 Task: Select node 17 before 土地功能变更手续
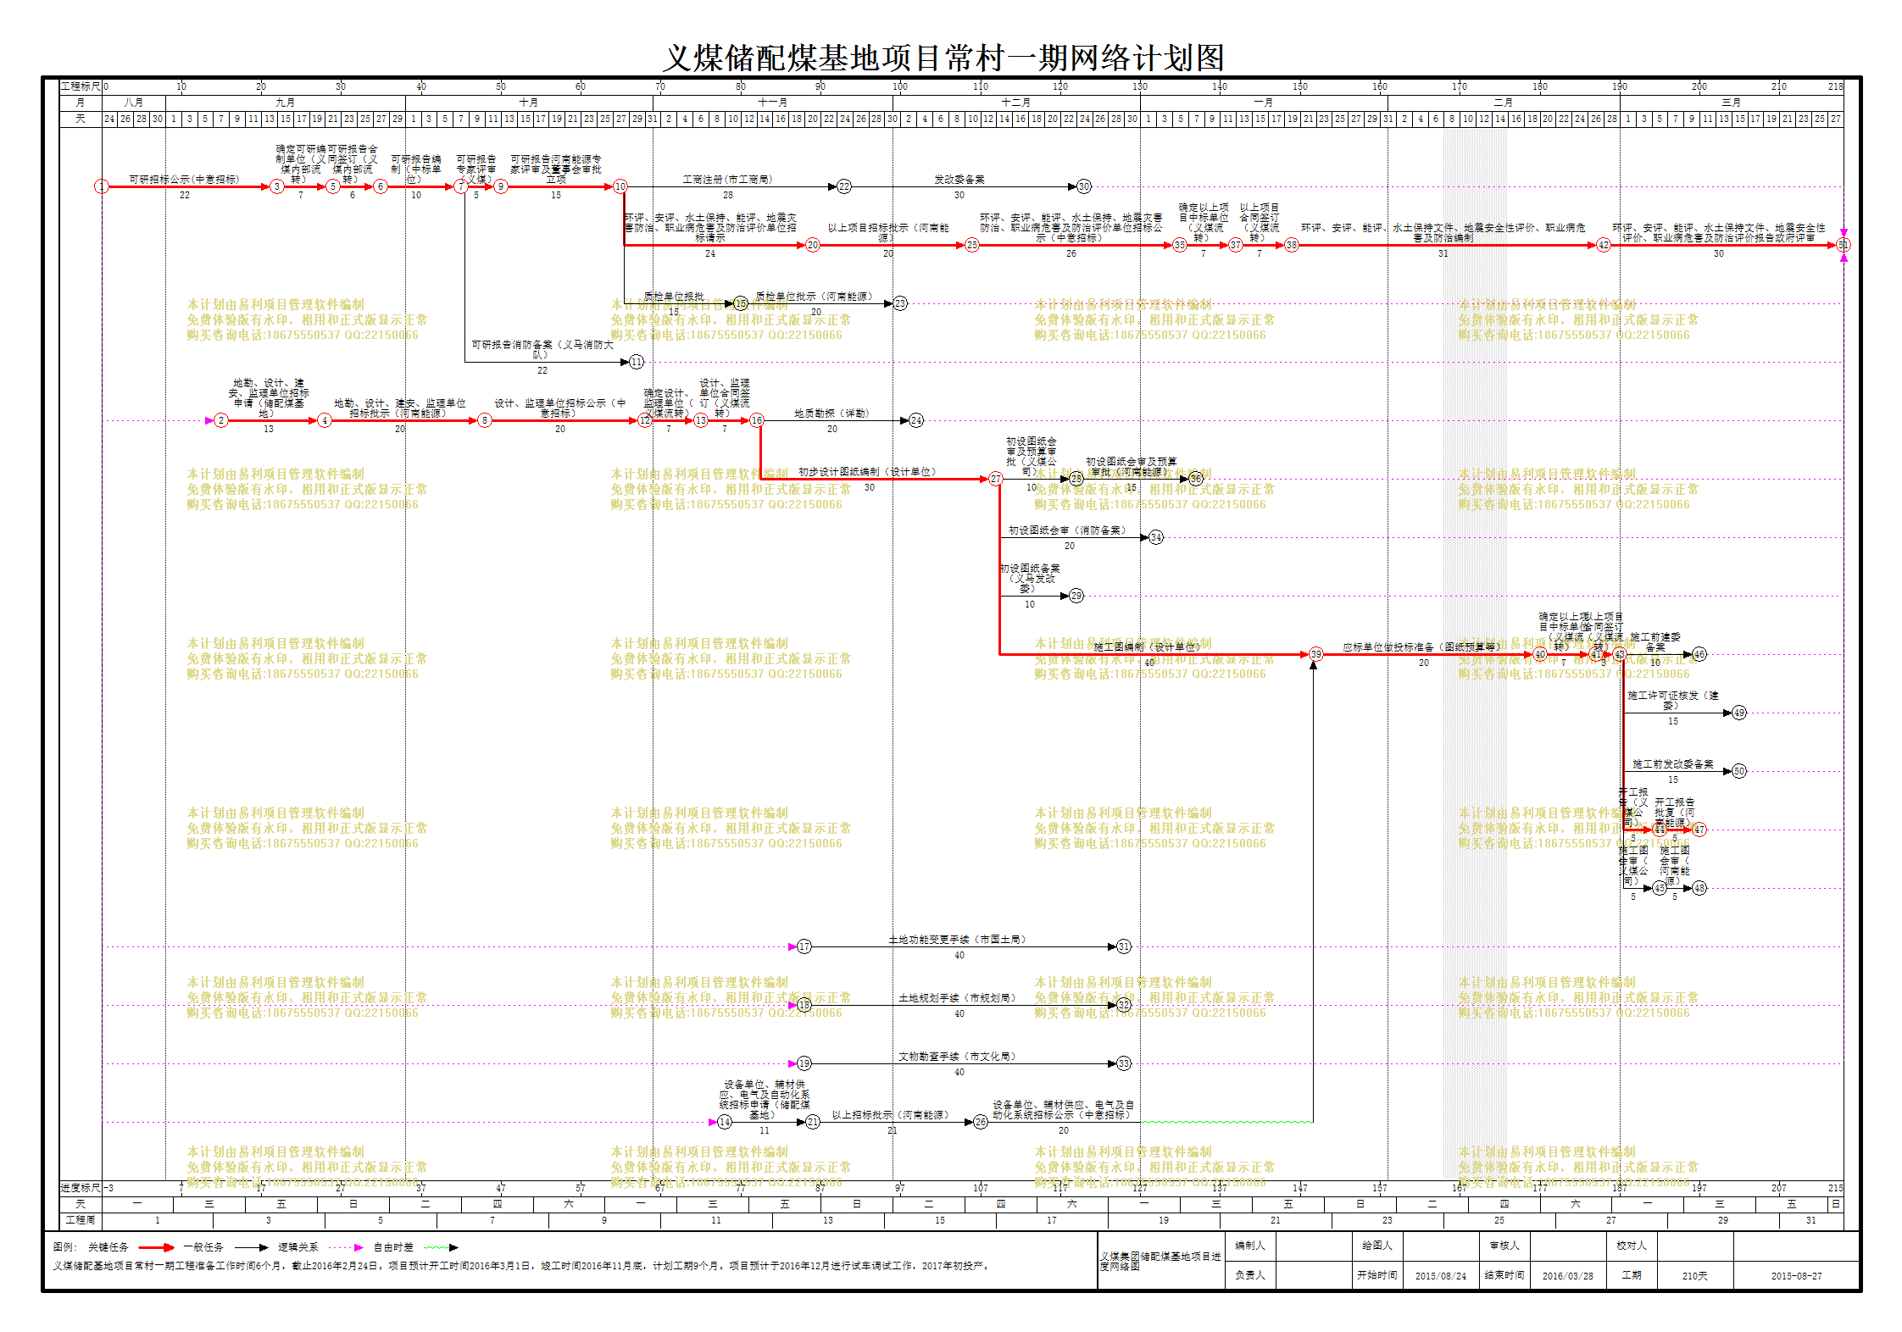tap(804, 946)
